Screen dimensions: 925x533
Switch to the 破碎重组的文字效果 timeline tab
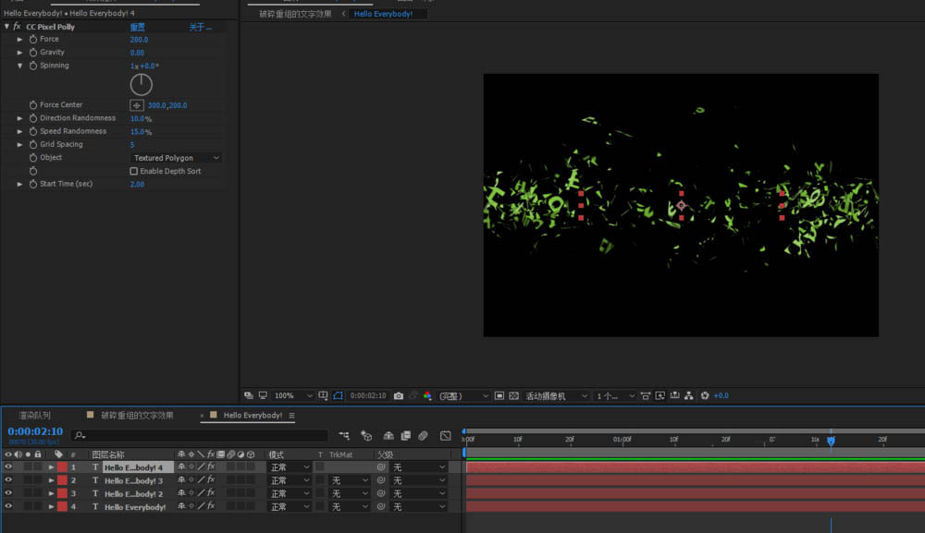click(x=136, y=416)
